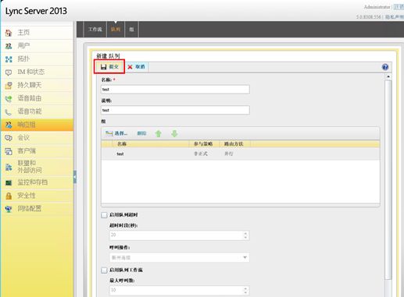Select the 客户端 clients icon
Viewport: 404px width, 297px height.
coord(9,151)
